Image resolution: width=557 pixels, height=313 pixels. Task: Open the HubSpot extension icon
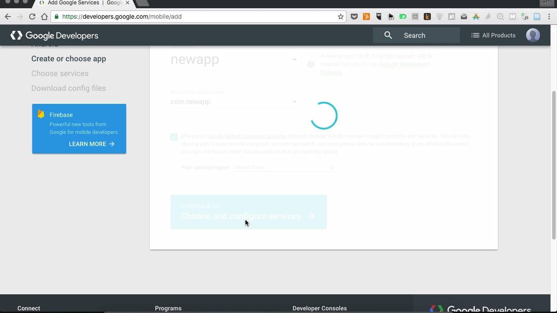(x=366, y=17)
